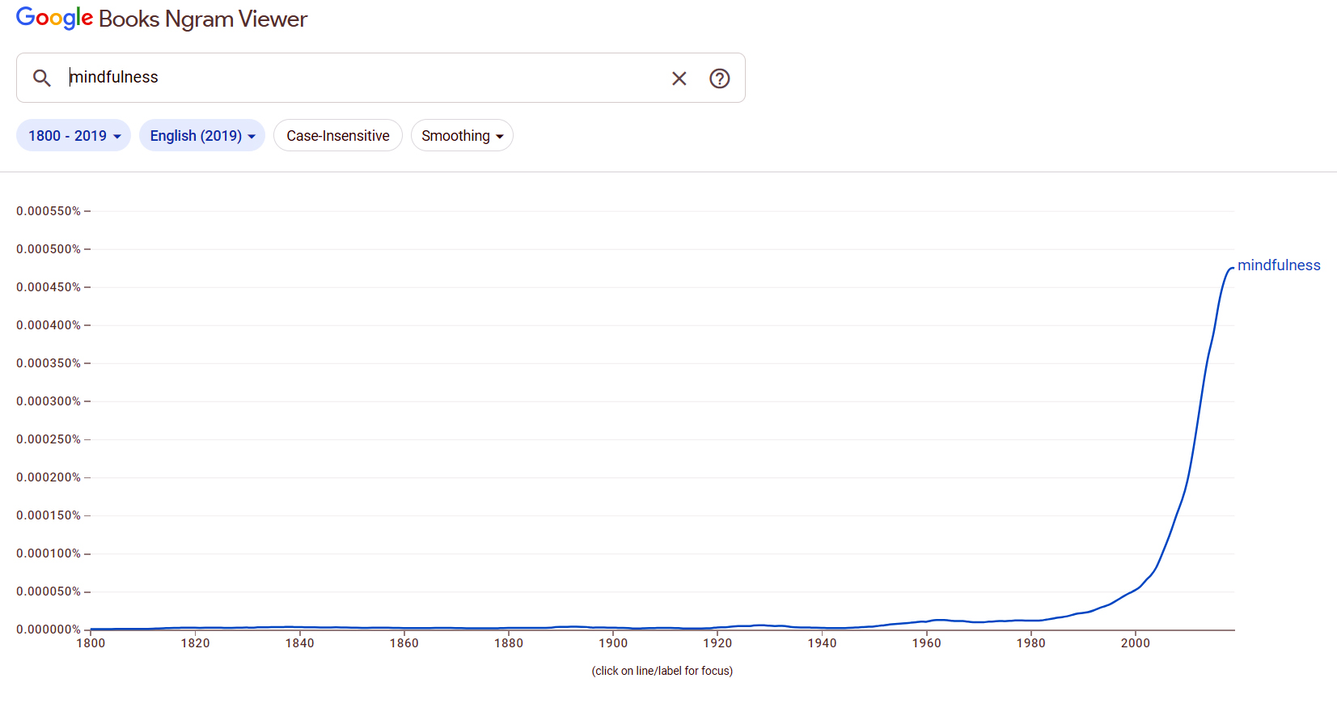Focus the mindfulness search input field
This screenshot has width=1337, height=708.
(364, 78)
